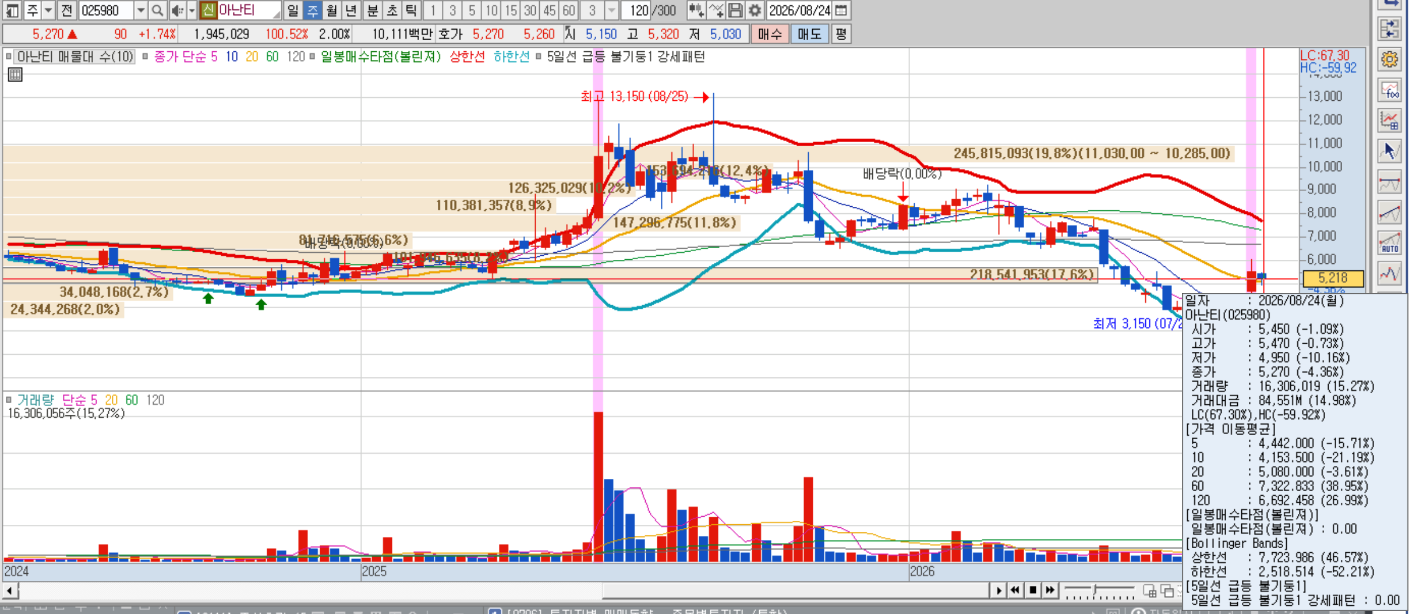Toggle the 일봉매수타점(볼린저) indicator marker
1409x614 pixels.
click(x=313, y=57)
